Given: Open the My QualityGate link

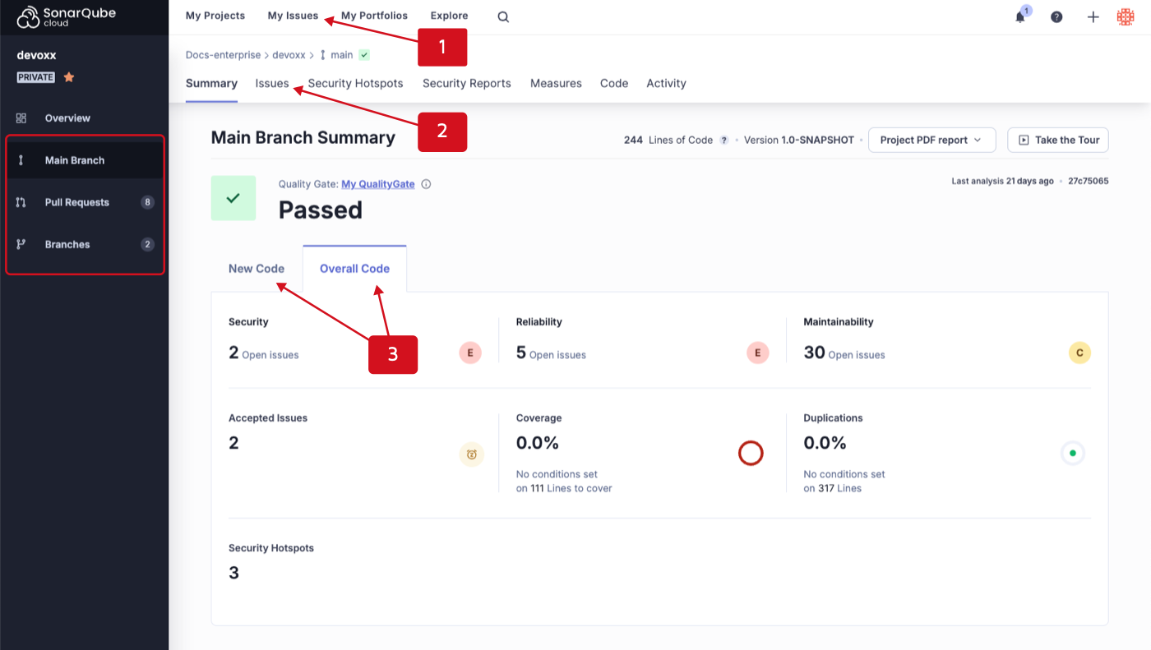Looking at the screenshot, I should 378,184.
